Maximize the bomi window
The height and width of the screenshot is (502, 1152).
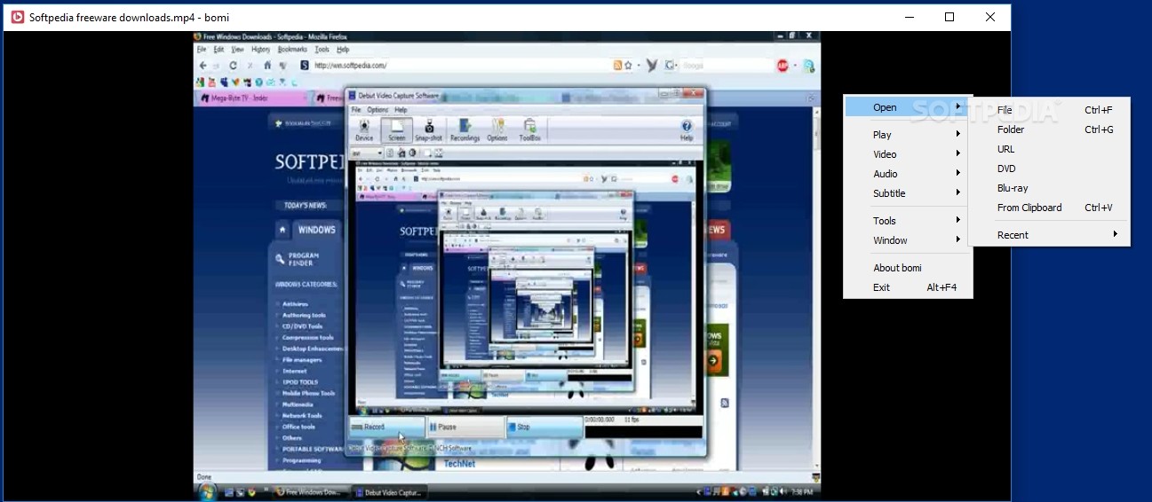coord(949,17)
